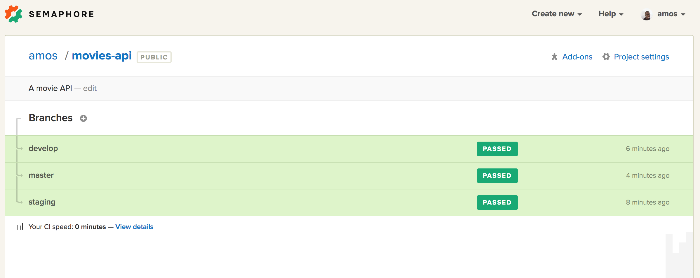Select the develop branch row

43,149
